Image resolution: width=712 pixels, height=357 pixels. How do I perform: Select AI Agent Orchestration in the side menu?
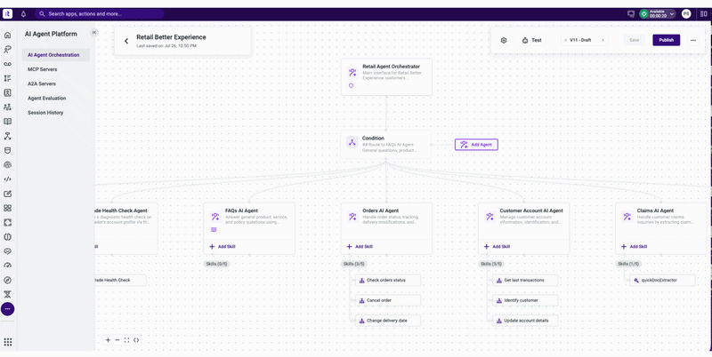(x=56, y=55)
